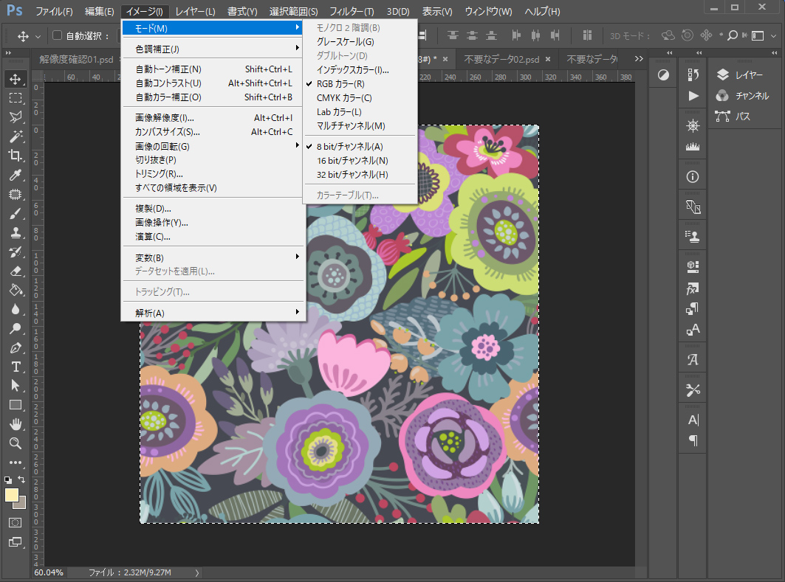Open the workspace switcher dropdown arrow

pos(773,36)
